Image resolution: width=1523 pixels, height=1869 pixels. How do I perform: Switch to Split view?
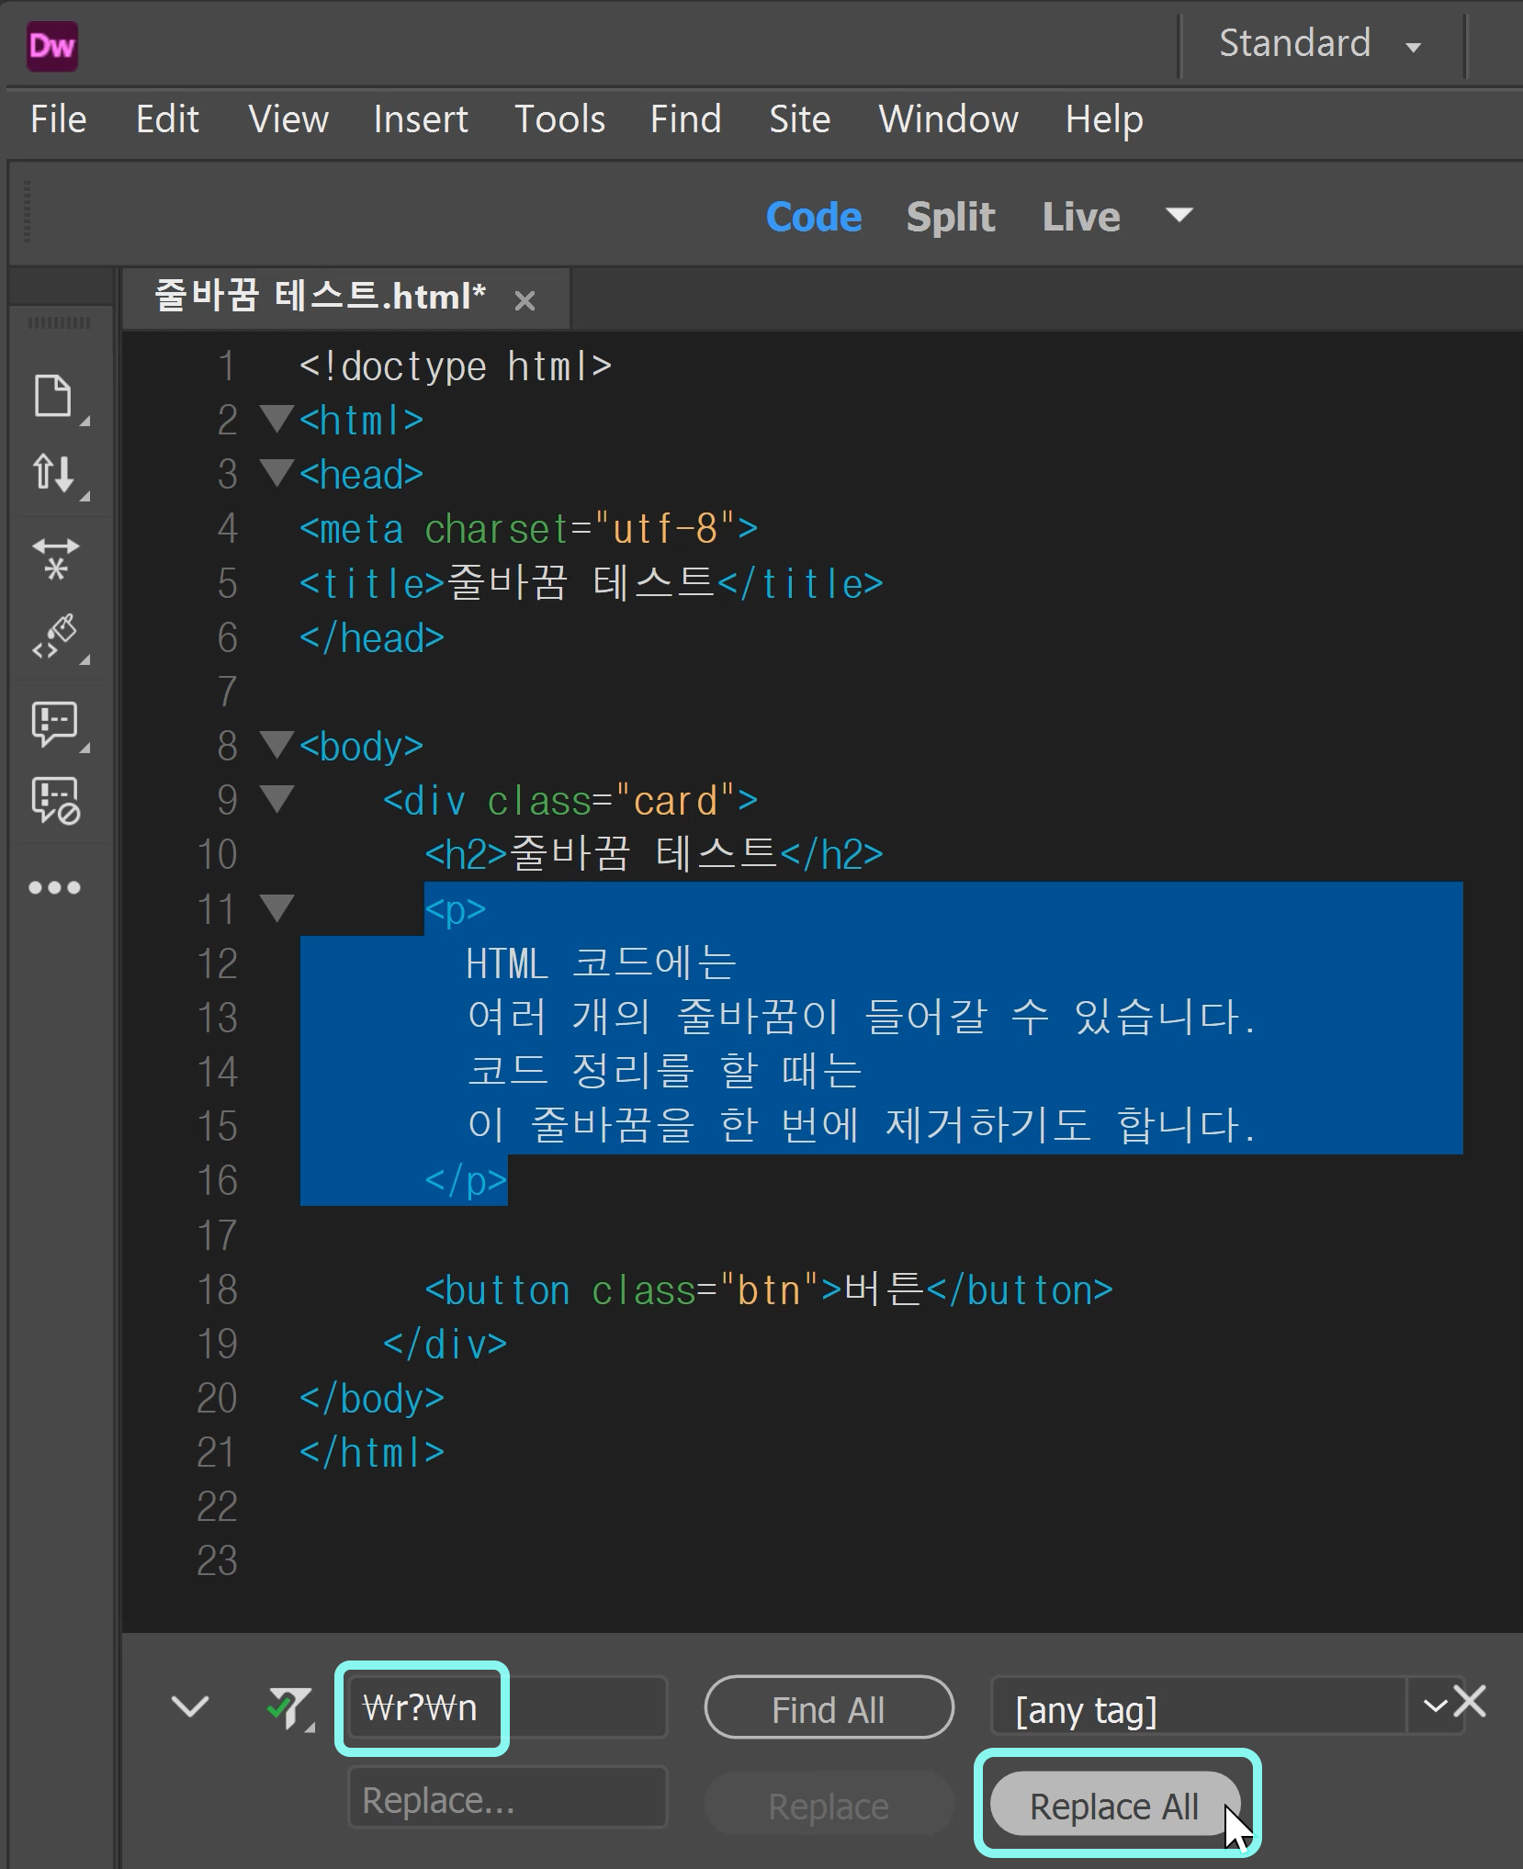[951, 217]
